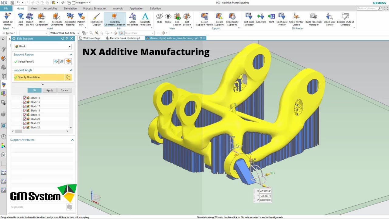389x219 pixels.
Task: Collapse the Support Angle section
Action: [x=71, y=70]
